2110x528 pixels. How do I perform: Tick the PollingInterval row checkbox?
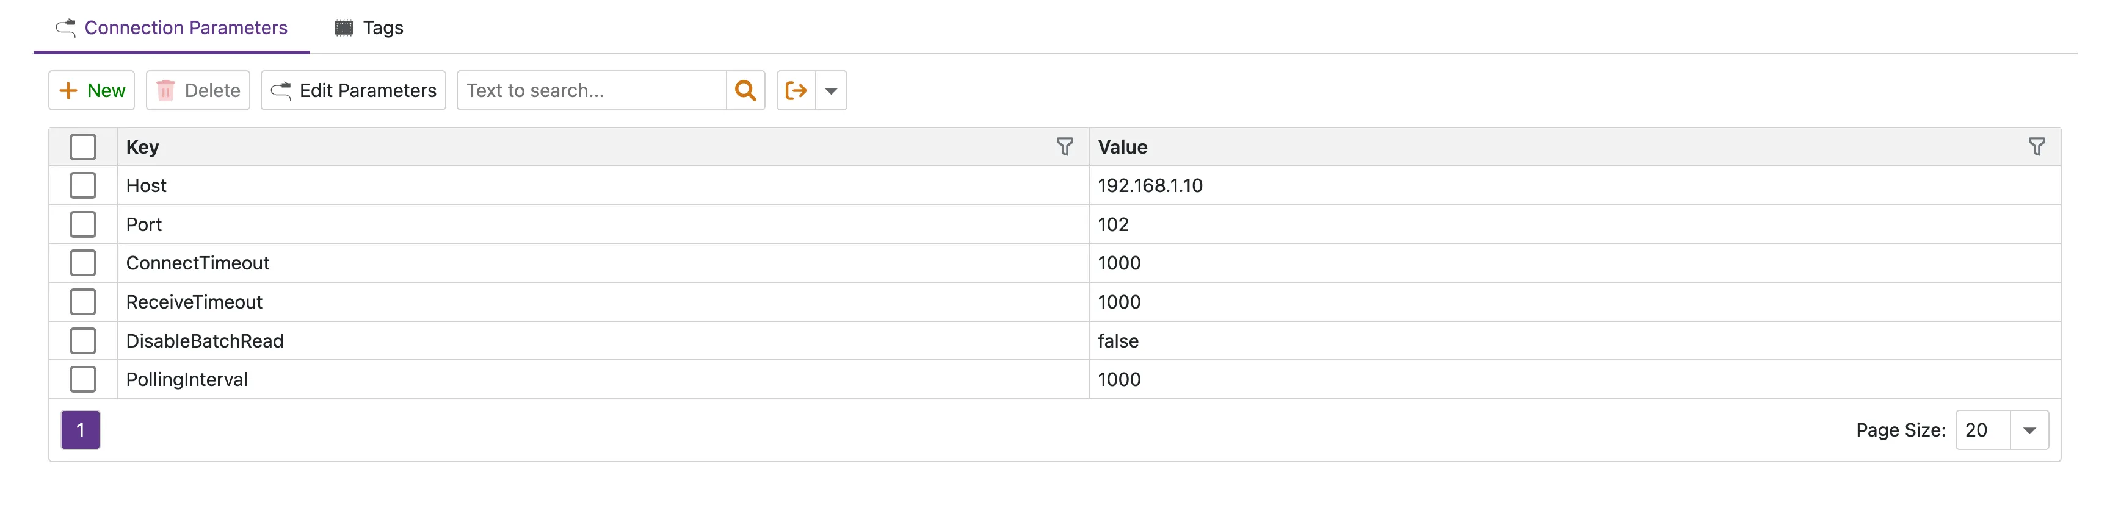83,380
